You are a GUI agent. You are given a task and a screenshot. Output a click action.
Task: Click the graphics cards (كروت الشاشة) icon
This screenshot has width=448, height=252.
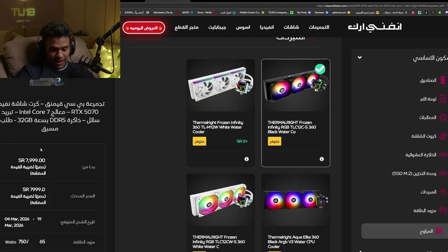tap(443, 136)
